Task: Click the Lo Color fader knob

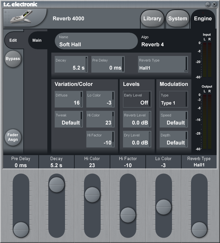Action: (164, 207)
